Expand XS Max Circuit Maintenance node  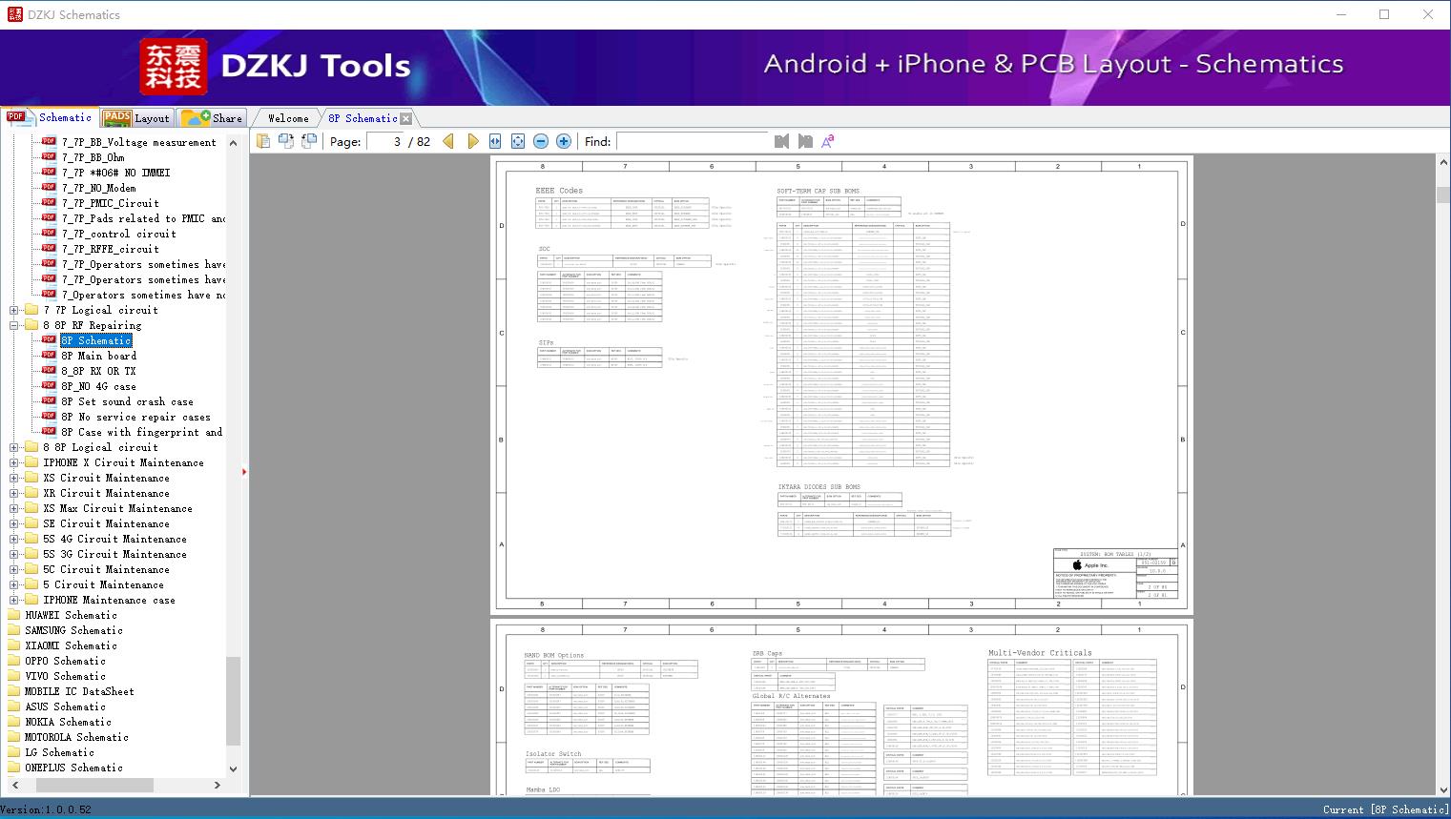point(13,508)
